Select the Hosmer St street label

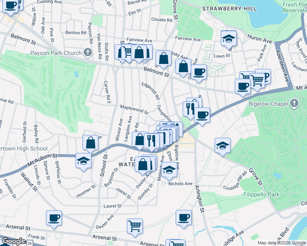86,191
